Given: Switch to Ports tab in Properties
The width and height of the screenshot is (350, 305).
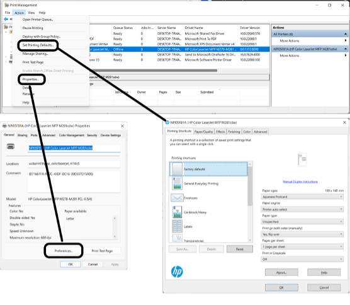Looking at the screenshot, I should click(34, 135).
